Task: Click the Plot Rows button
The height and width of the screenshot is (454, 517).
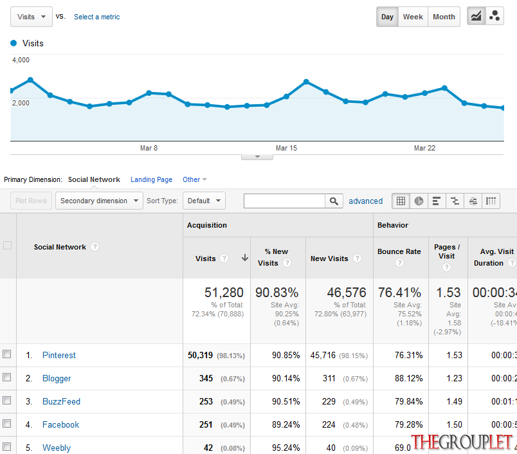Action: (31, 201)
